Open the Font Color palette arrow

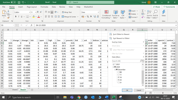[41, 17]
